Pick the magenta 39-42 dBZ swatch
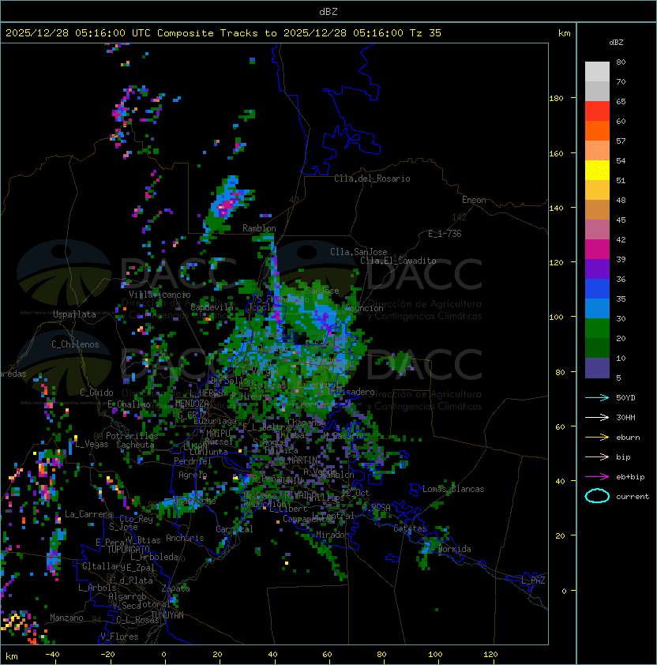657x665 pixels. click(x=597, y=250)
